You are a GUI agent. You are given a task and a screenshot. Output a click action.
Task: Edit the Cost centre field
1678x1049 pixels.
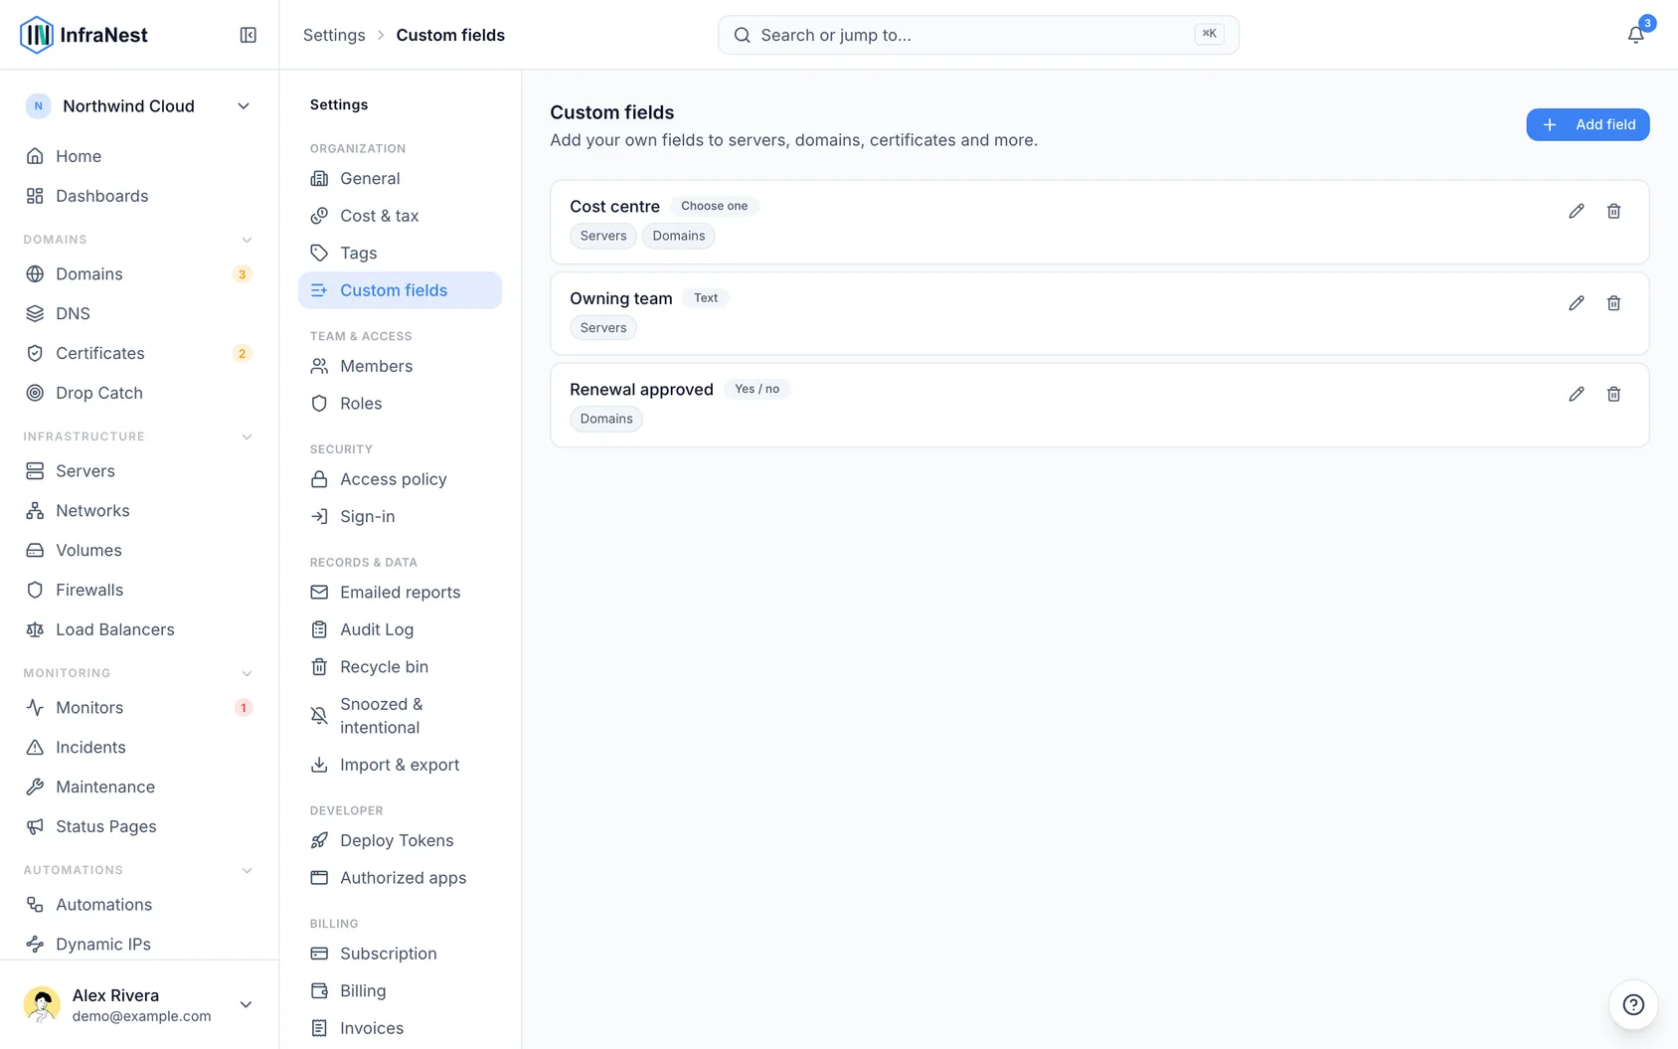tap(1577, 211)
